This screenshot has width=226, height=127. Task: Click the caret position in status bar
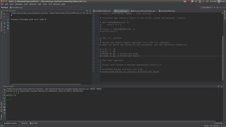(x=206, y=126)
